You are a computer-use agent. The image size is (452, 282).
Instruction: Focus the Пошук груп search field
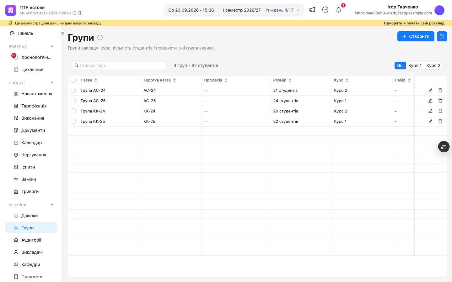tap(119, 65)
